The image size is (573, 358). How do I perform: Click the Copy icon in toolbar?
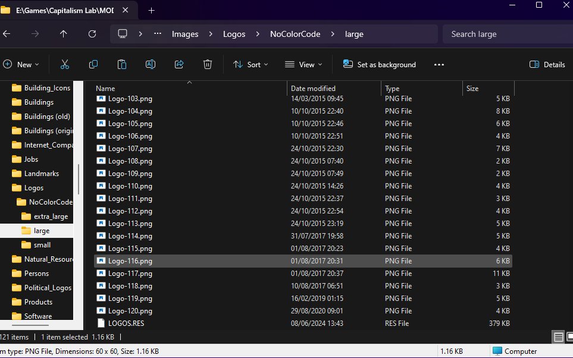tap(93, 65)
